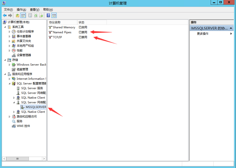Expand the 路由和远程访问 node
This screenshot has height=168, width=236.
(x=9, y=116)
